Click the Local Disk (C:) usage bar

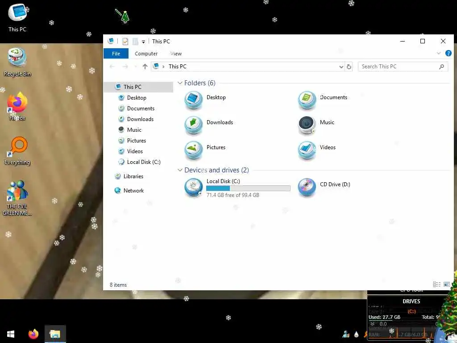coord(248,188)
